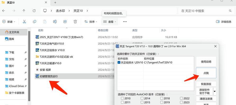
Task: Enable the AutoCAD 2011 checkbox
Action: coord(122,102)
